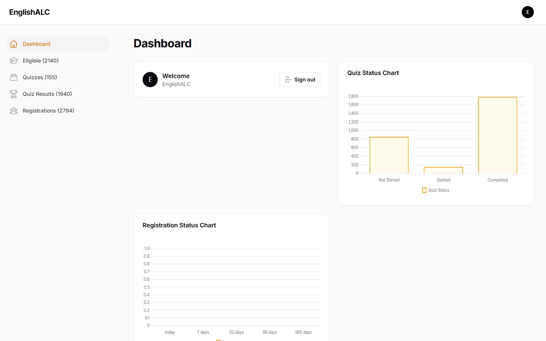Open the Dashboard sidebar item

click(58, 44)
